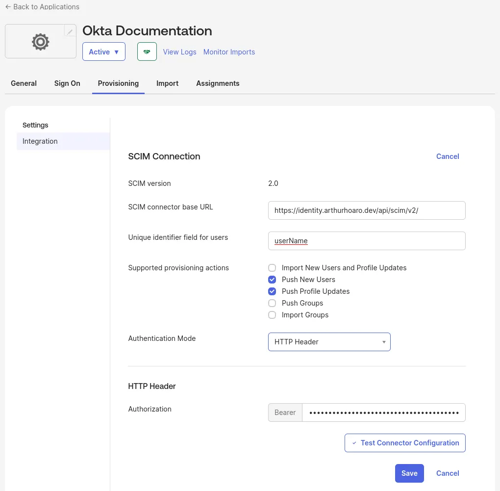Click the gear application logo icon
Image resolution: width=500 pixels, height=491 pixels.
(x=41, y=42)
